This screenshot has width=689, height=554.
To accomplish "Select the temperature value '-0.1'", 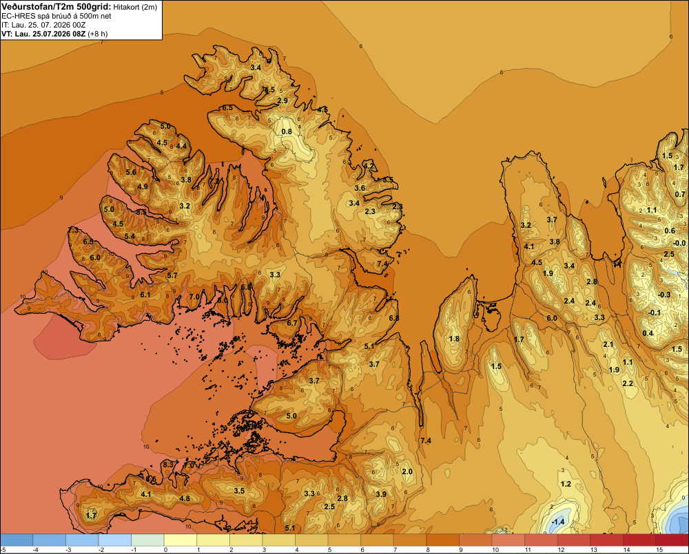I will tap(655, 312).
